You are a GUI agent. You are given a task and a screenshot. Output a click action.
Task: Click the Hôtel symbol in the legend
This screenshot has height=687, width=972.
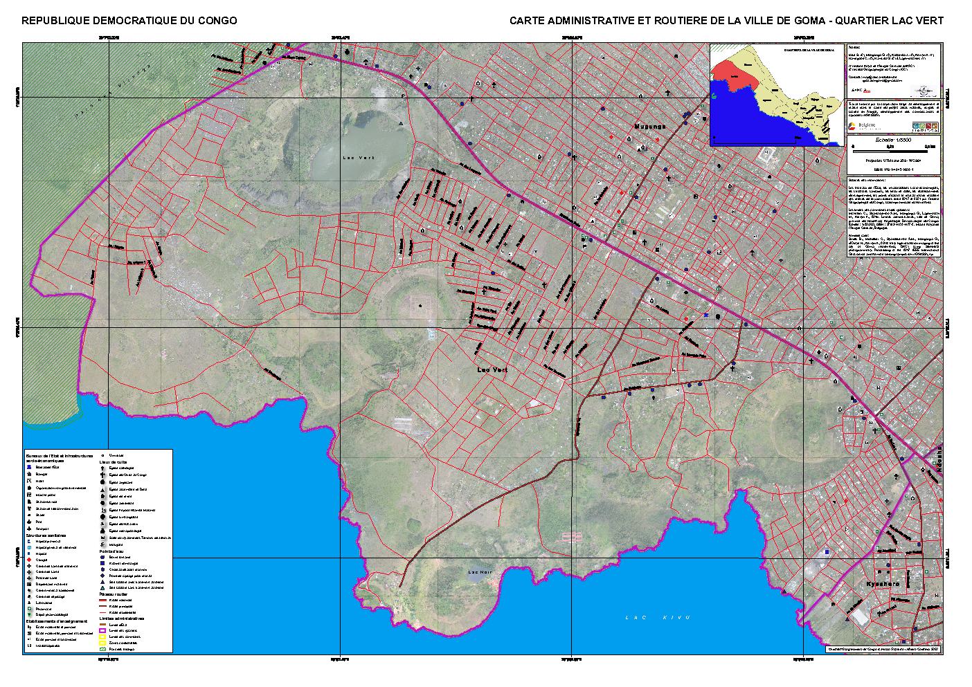(x=28, y=481)
